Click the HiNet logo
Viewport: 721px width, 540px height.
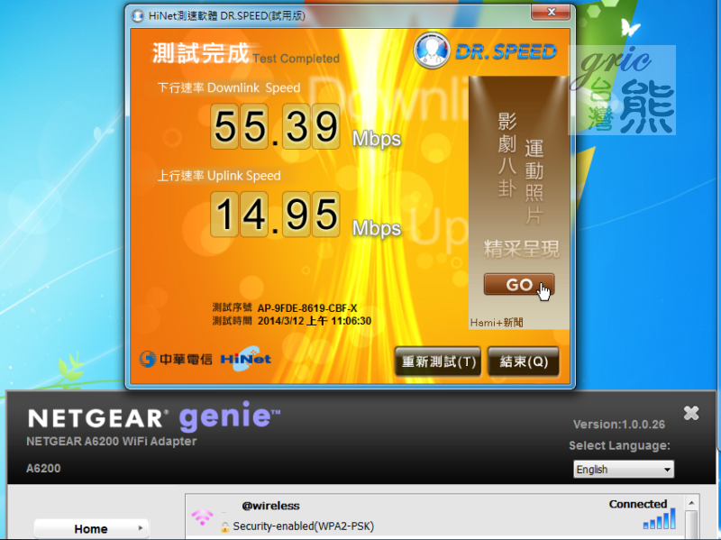tap(246, 358)
